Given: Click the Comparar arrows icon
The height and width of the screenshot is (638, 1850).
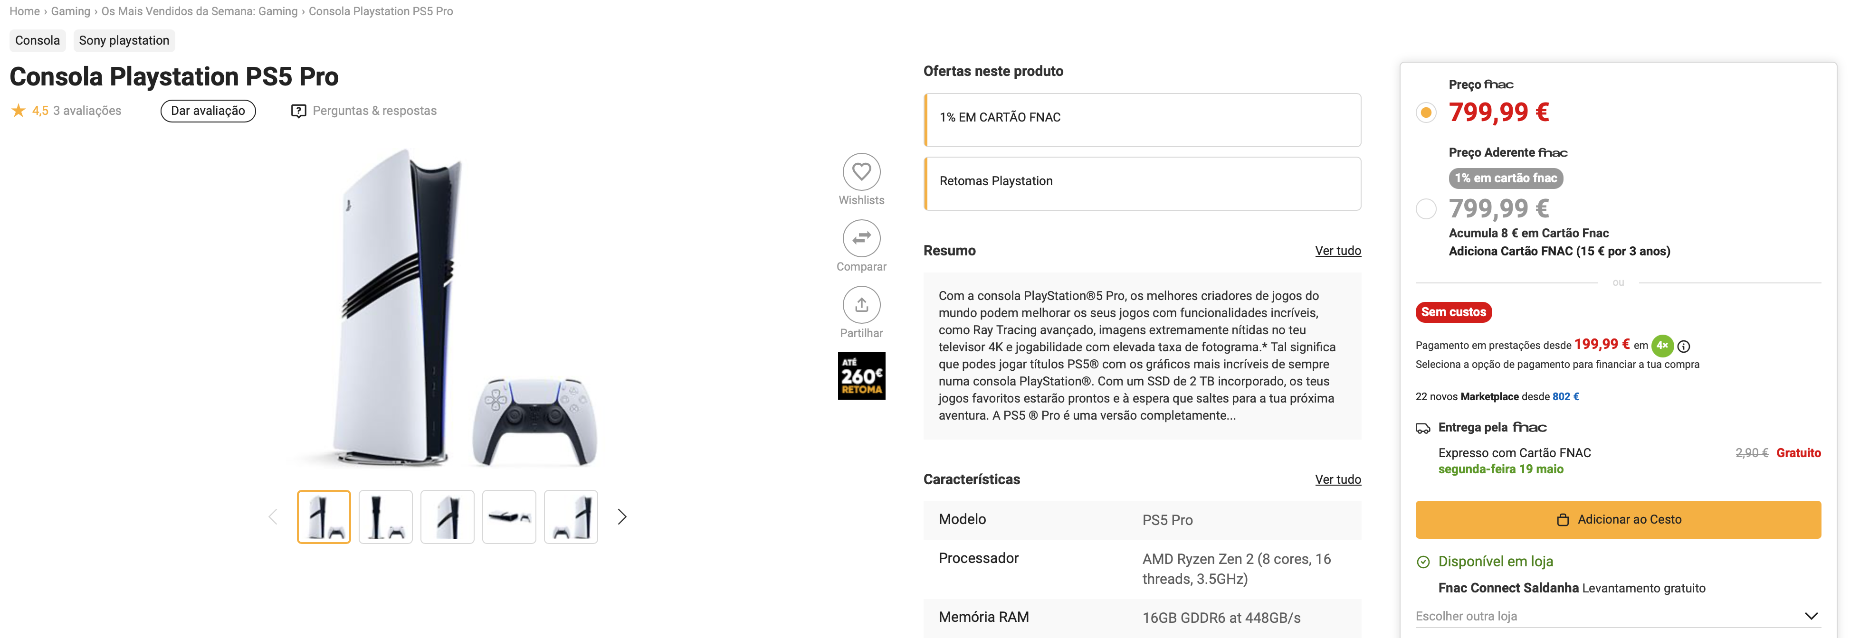Looking at the screenshot, I should point(861,238).
